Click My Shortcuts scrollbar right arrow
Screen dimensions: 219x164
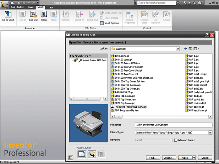(x=105, y=99)
